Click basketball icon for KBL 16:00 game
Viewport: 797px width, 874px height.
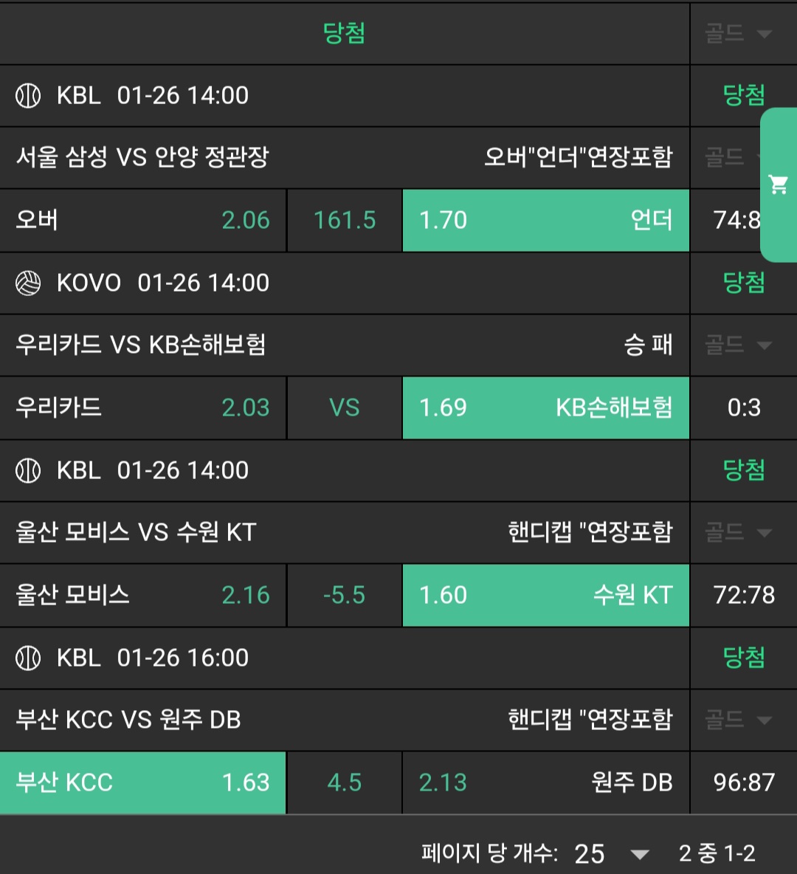pos(28,658)
